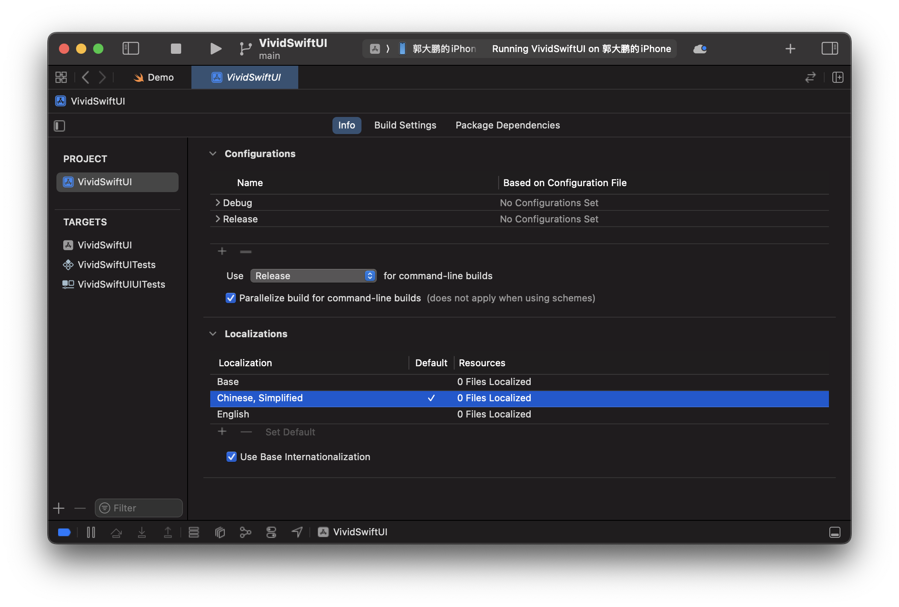Screen dimensions: 899x607
Task: Open the Package Dependencies tab
Action: pyautogui.click(x=508, y=125)
